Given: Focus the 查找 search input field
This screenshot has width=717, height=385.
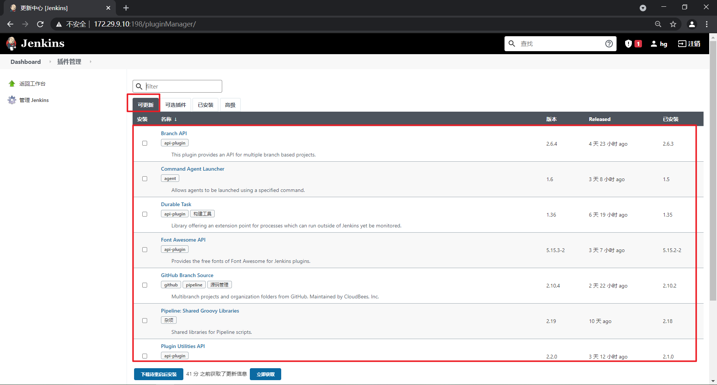Looking at the screenshot, I should click(x=560, y=44).
